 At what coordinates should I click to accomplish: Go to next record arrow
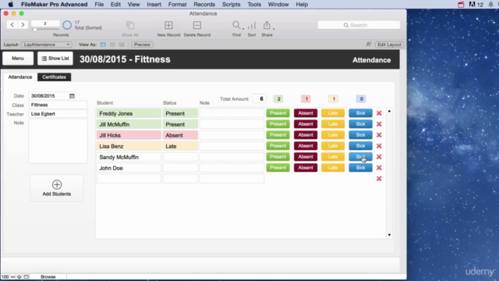tap(23, 24)
